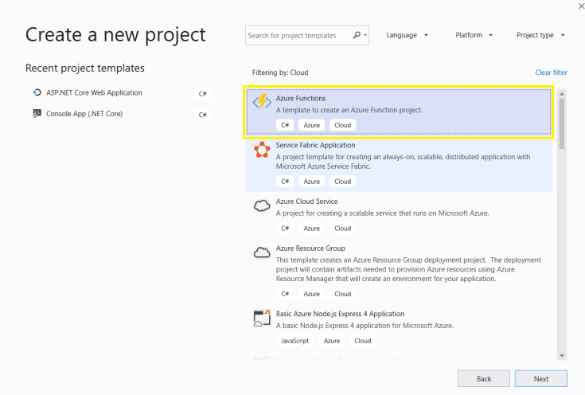Click the Console App (.NET Core) icon

click(37, 114)
